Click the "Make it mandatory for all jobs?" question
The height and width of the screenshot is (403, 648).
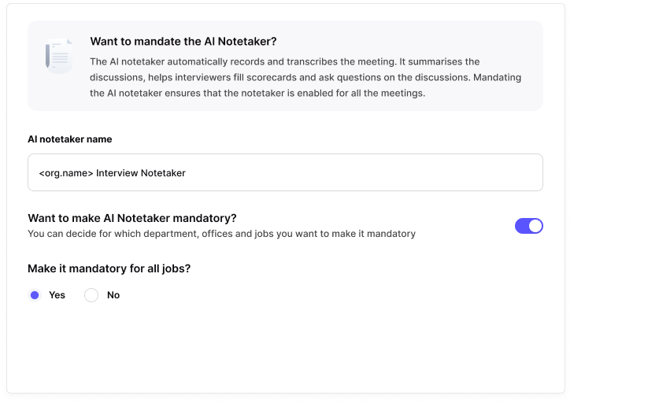pyautogui.click(x=109, y=268)
